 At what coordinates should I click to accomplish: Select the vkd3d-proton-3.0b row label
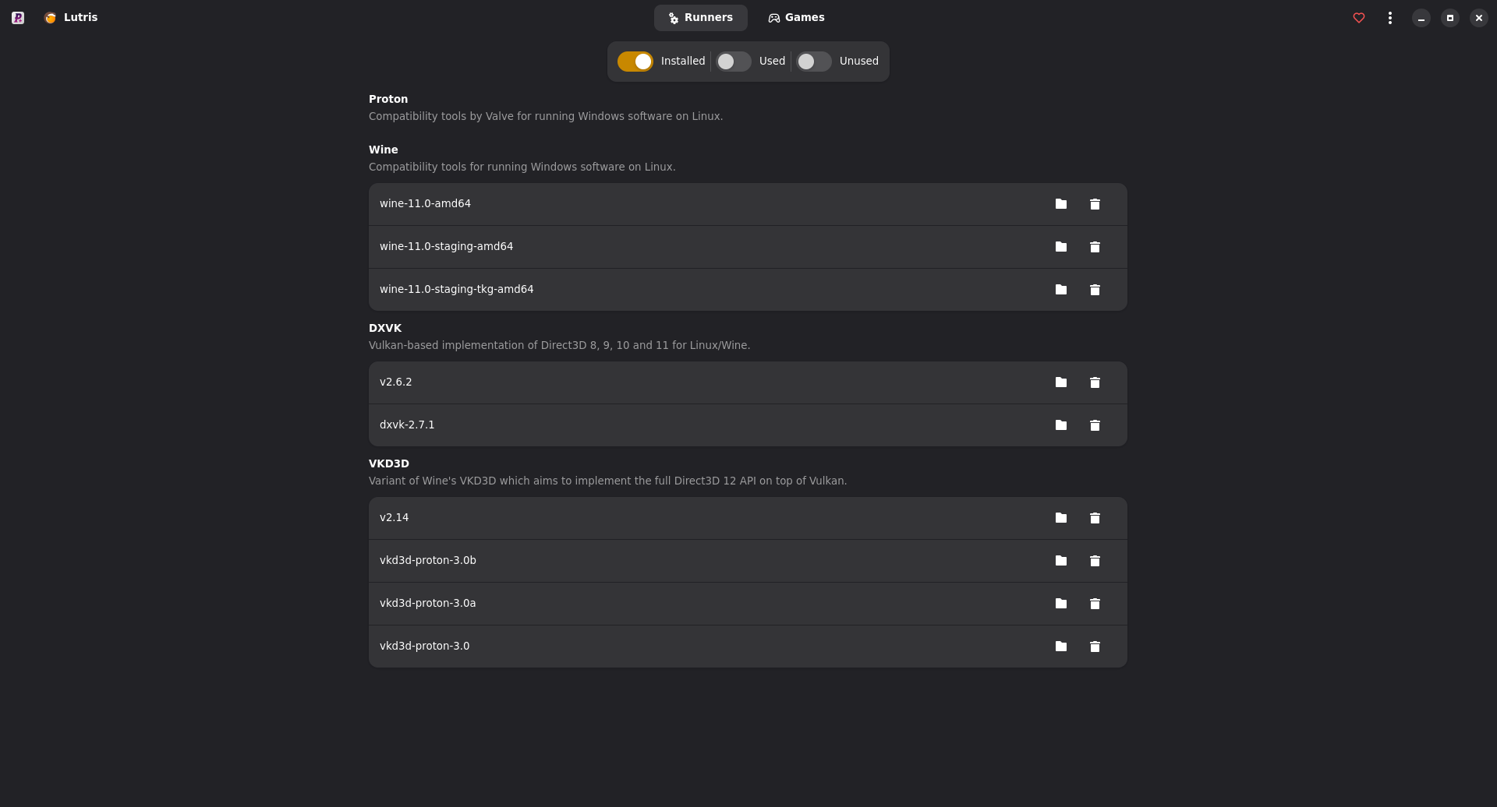click(x=427, y=561)
